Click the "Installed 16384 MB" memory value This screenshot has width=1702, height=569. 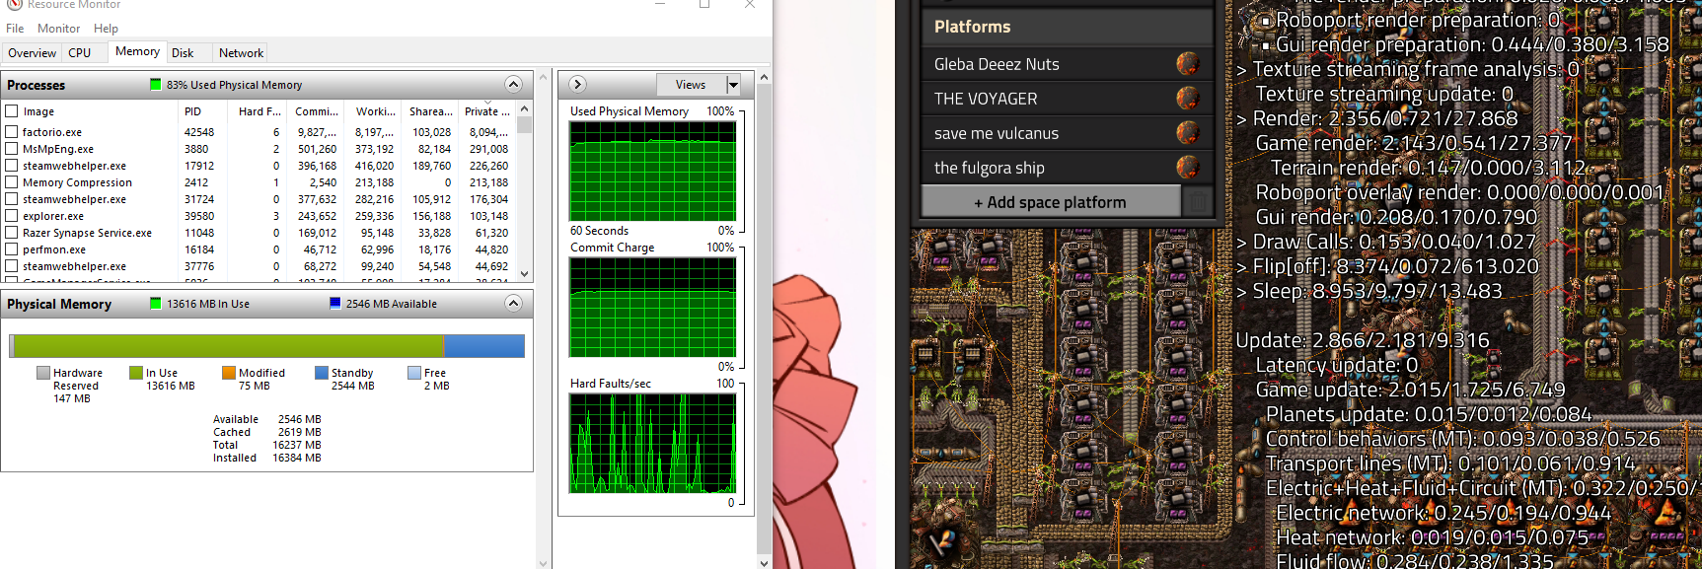click(x=267, y=458)
